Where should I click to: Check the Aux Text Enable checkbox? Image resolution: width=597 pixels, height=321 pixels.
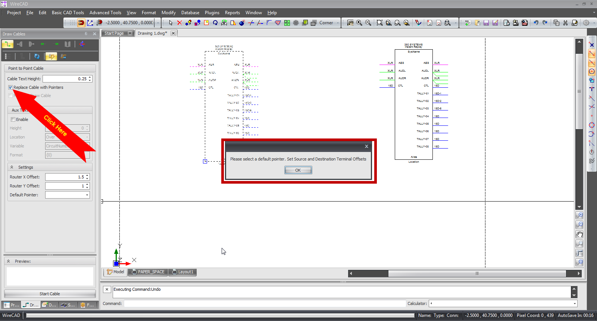pos(13,119)
